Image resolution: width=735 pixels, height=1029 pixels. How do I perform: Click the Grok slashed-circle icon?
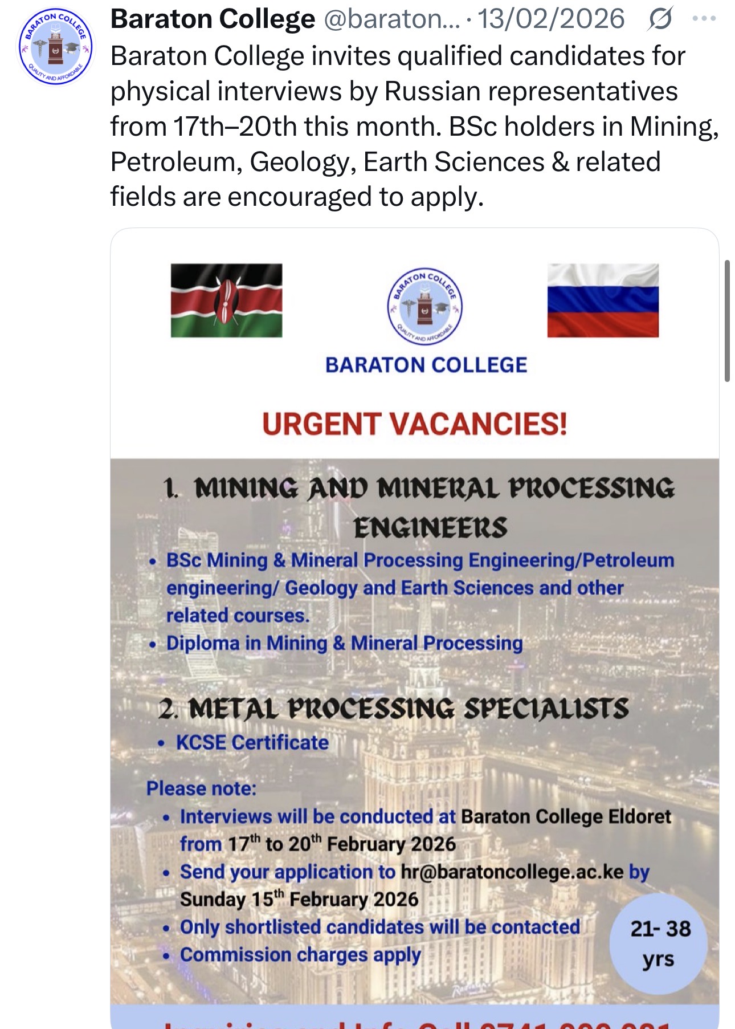(660, 19)
